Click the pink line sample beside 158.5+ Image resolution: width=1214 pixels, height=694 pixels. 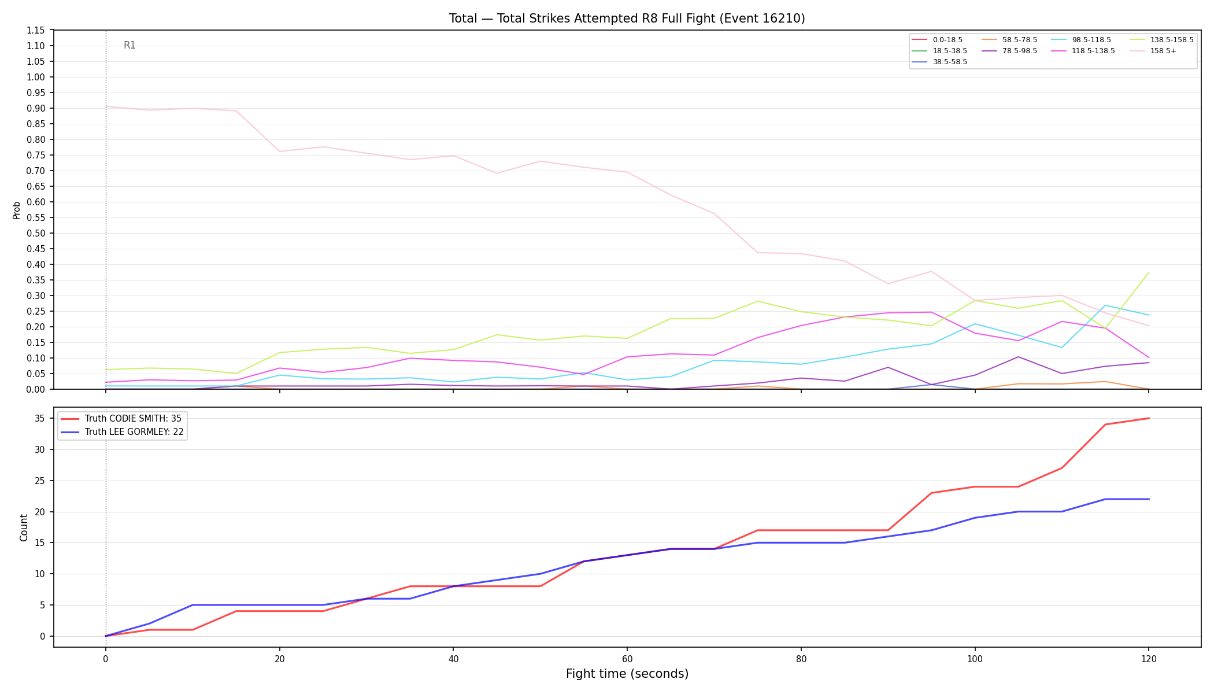1138,51
